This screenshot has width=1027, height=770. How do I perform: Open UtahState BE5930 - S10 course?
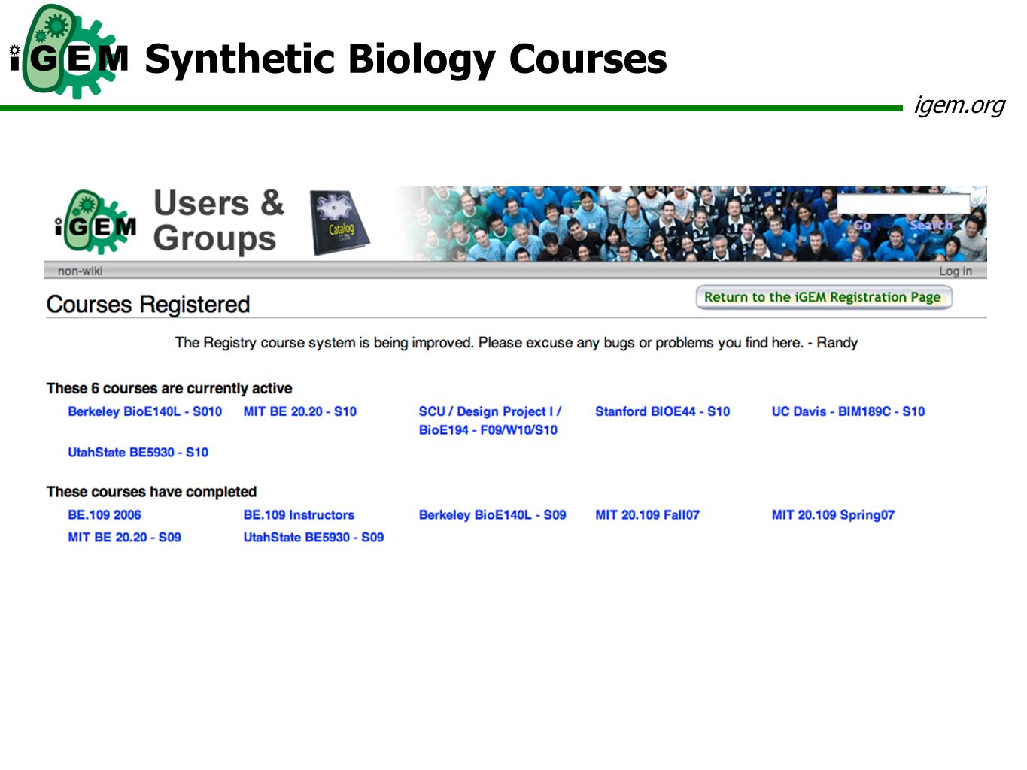tap(138, 453)
